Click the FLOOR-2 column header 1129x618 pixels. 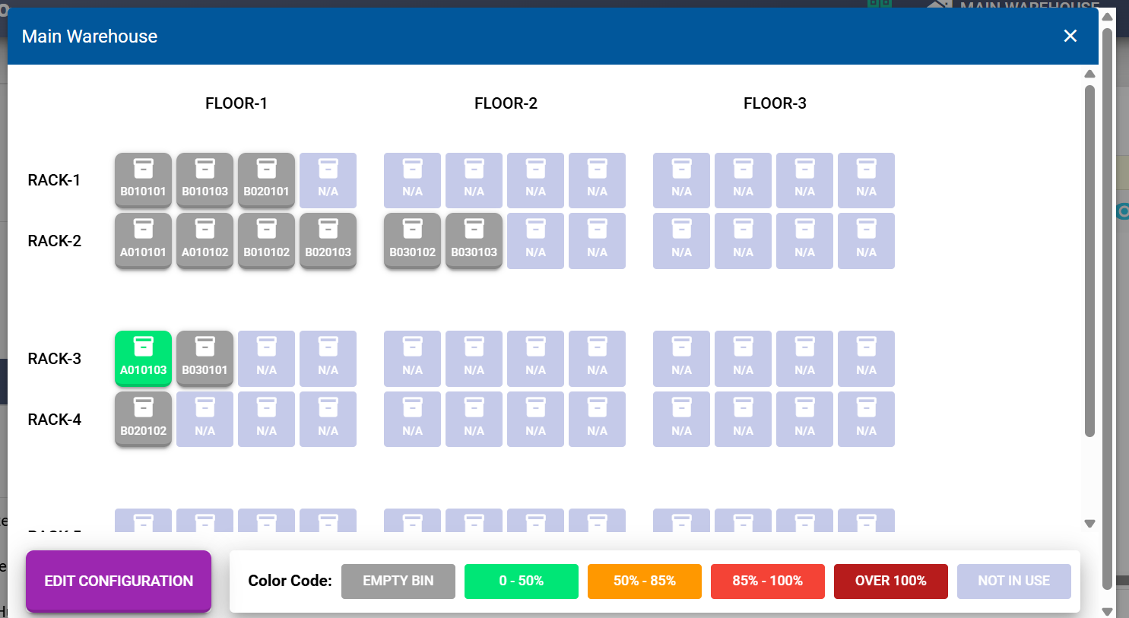coord(506,103)
